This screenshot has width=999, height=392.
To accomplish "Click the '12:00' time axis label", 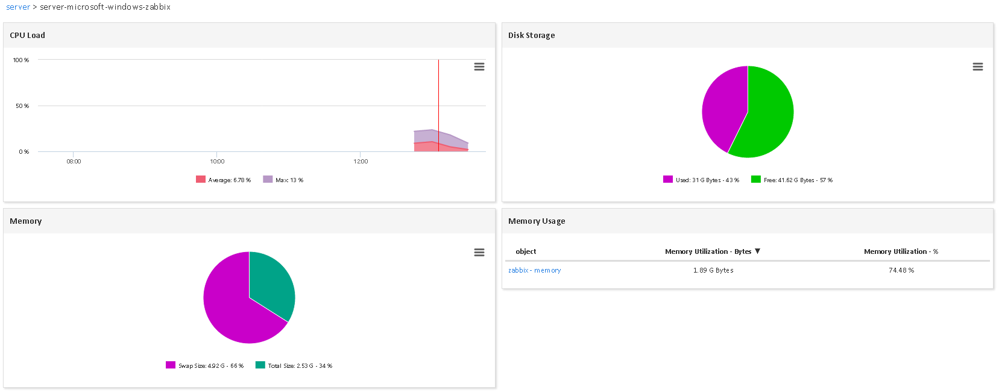I will [x=361, y=162].
